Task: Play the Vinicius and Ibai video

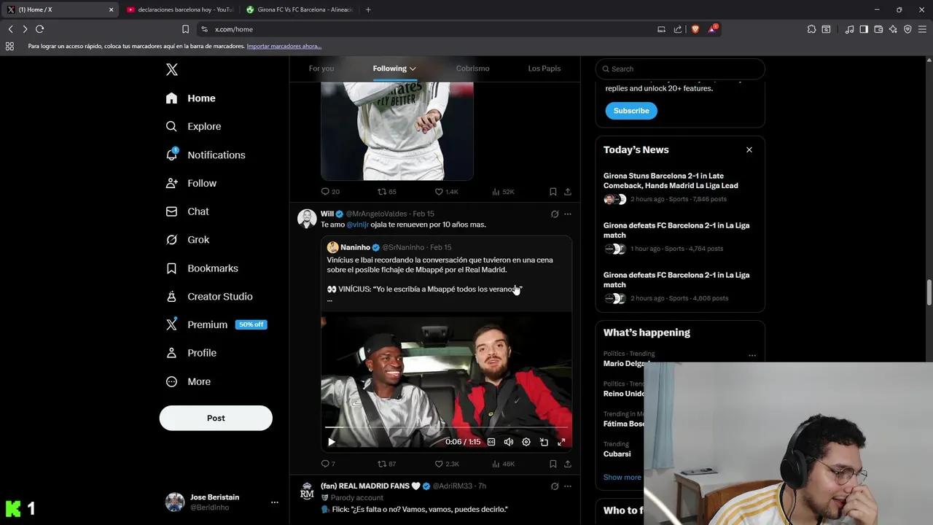Action: [x=332, y=442]
